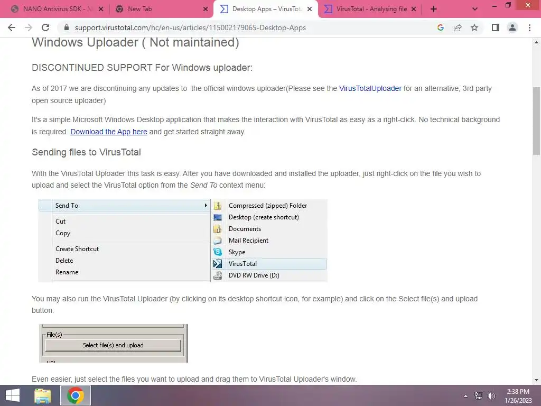Click the address bar URL
The image size is (541, 406).
[190, 27]
